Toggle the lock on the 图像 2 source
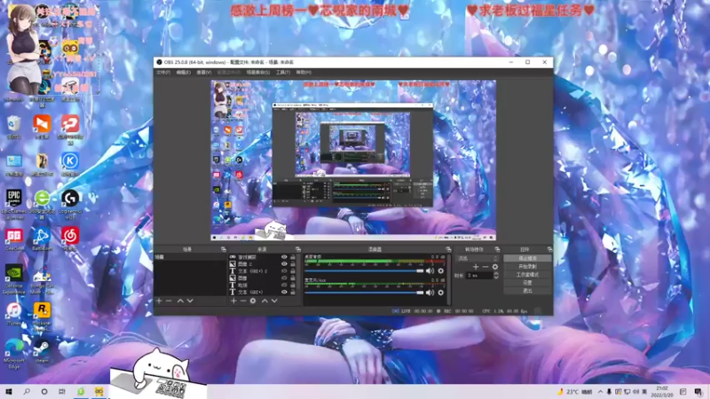 (293, 263)
